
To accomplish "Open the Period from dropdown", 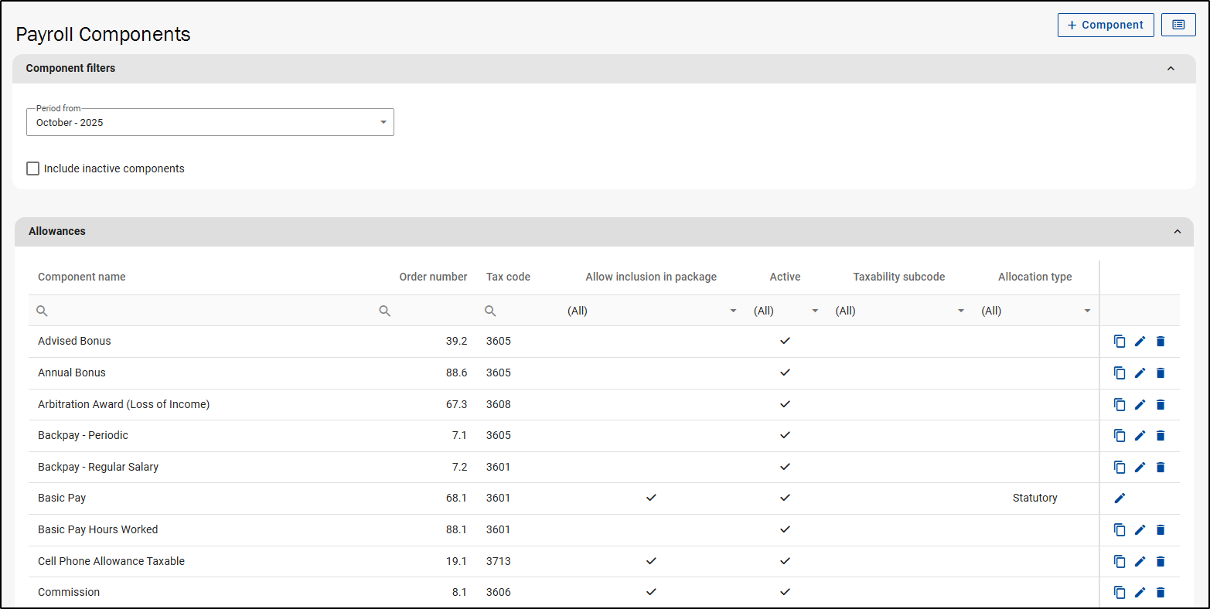I will 210,122.
